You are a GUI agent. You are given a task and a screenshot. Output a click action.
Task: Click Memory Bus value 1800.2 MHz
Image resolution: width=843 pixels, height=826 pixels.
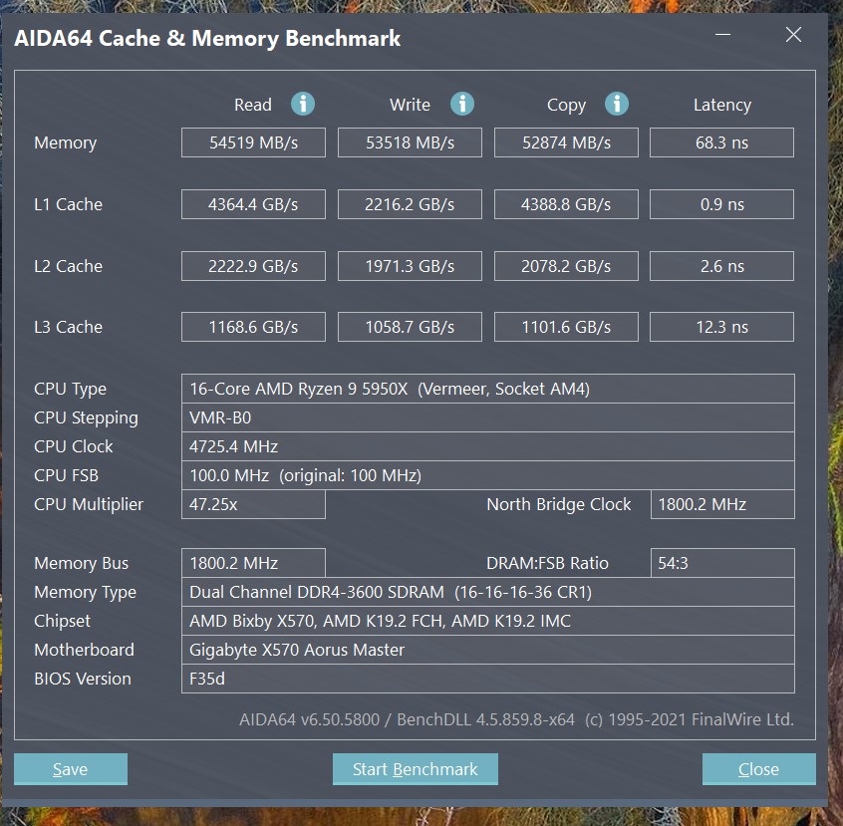[253, 563]
